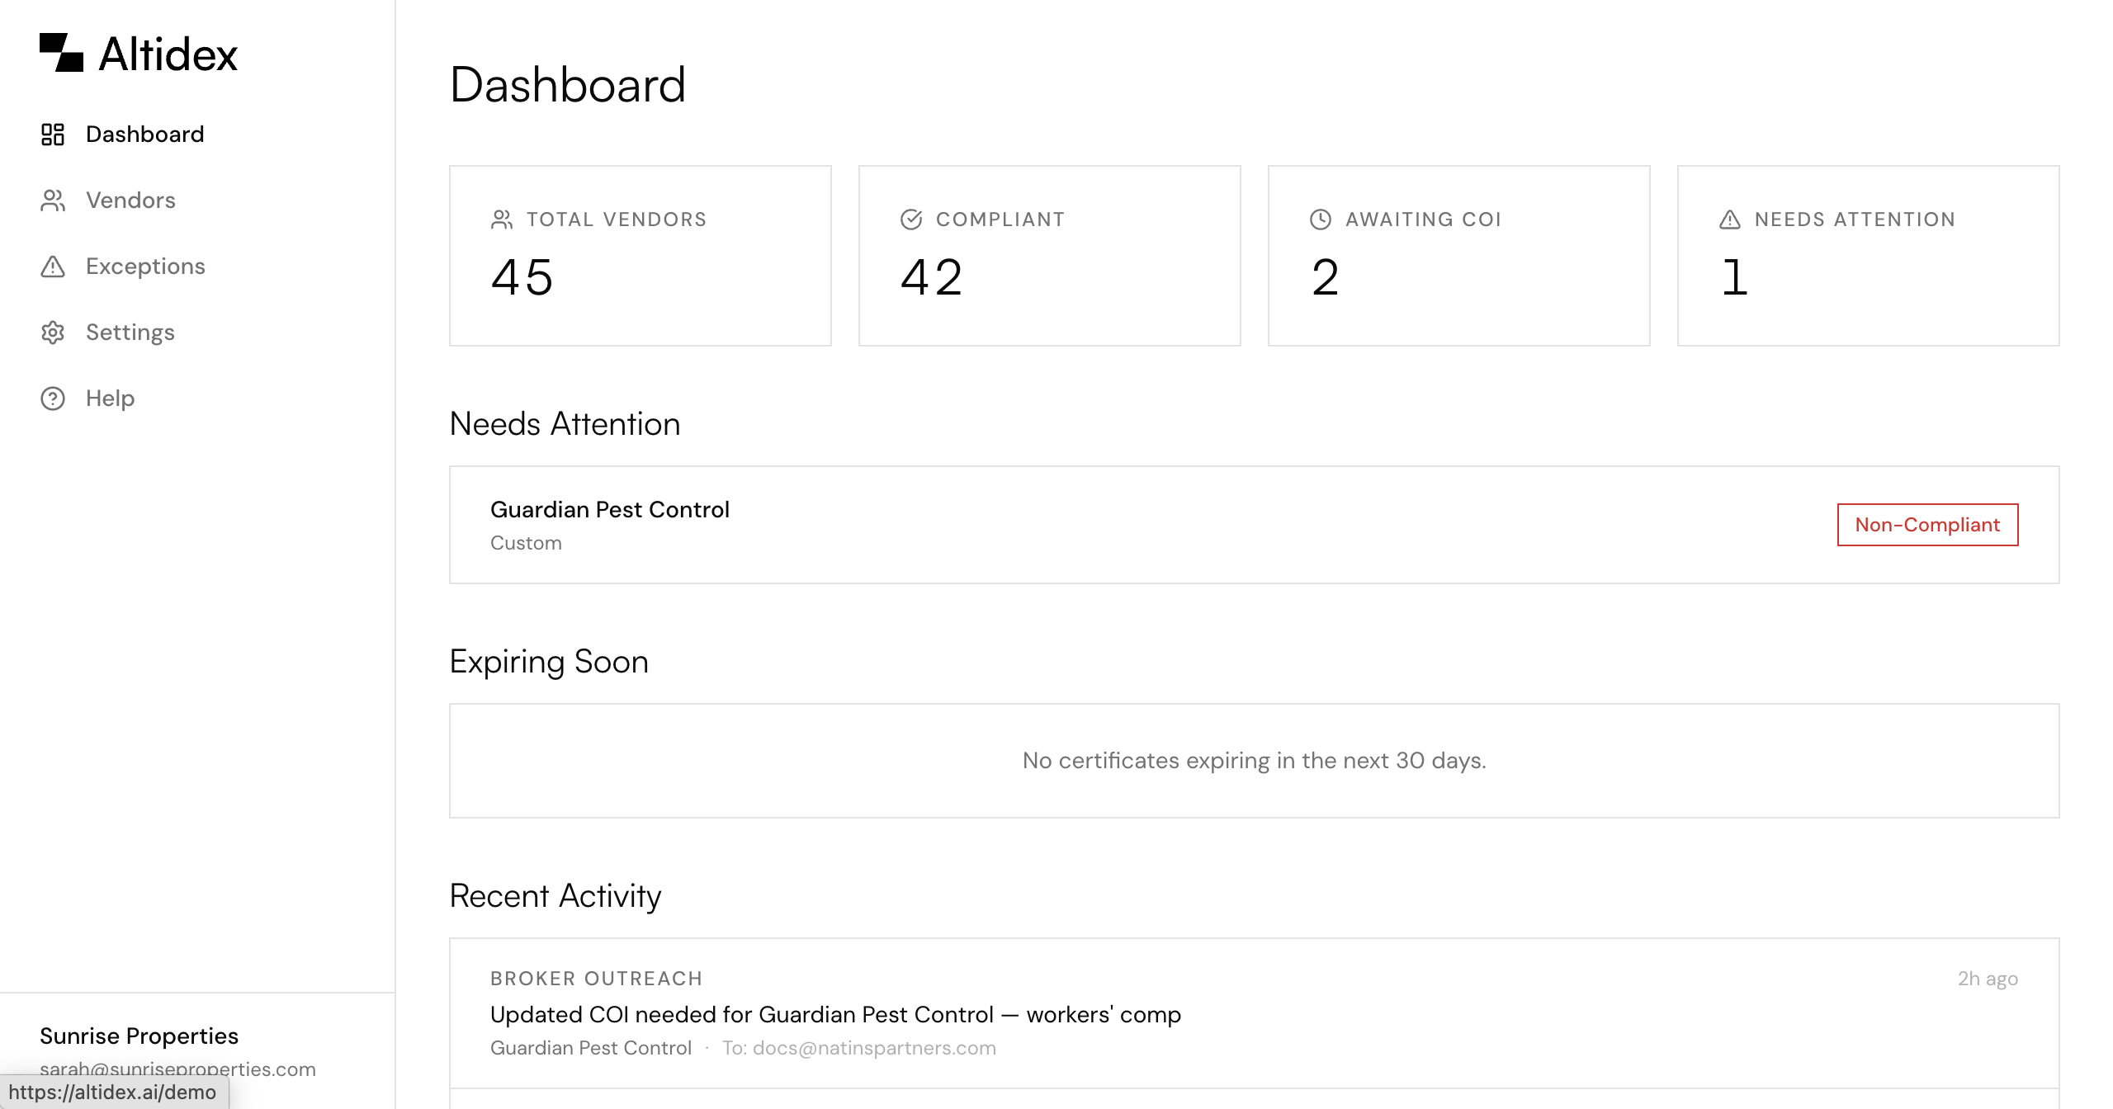This screenshot has height=1109, width=2113.
Task: Click the Dashboard grid icon in sidebar
Action: pyautogui.click(x=53, y=134)
